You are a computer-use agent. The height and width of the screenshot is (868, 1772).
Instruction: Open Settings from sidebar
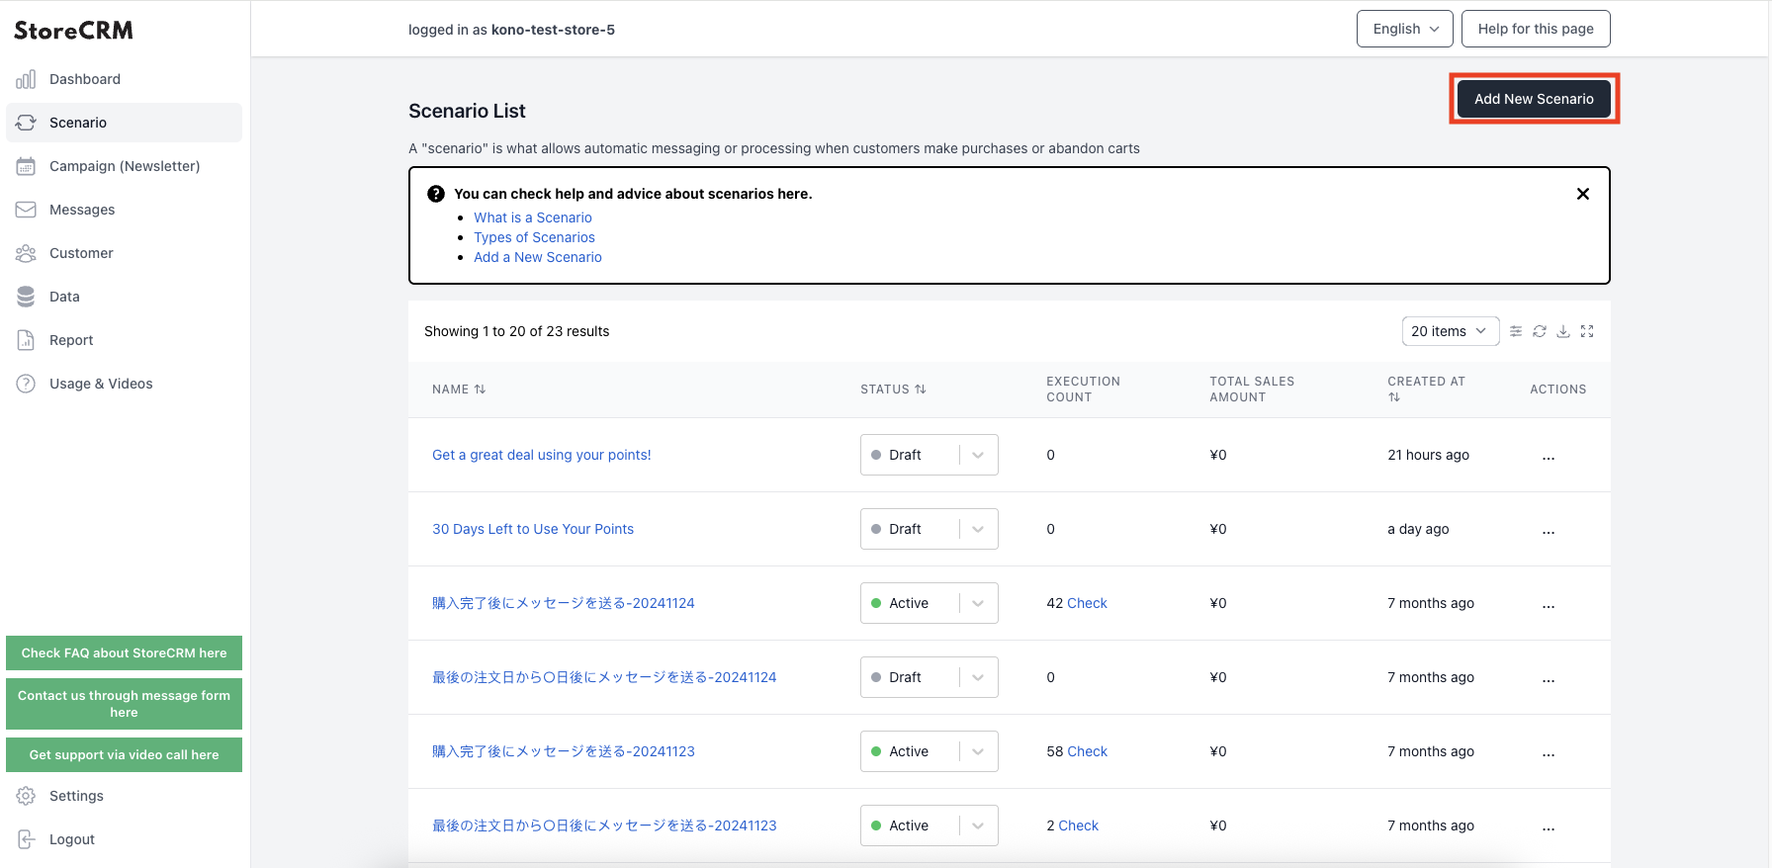pyautogui.click(x=124, y=796)
